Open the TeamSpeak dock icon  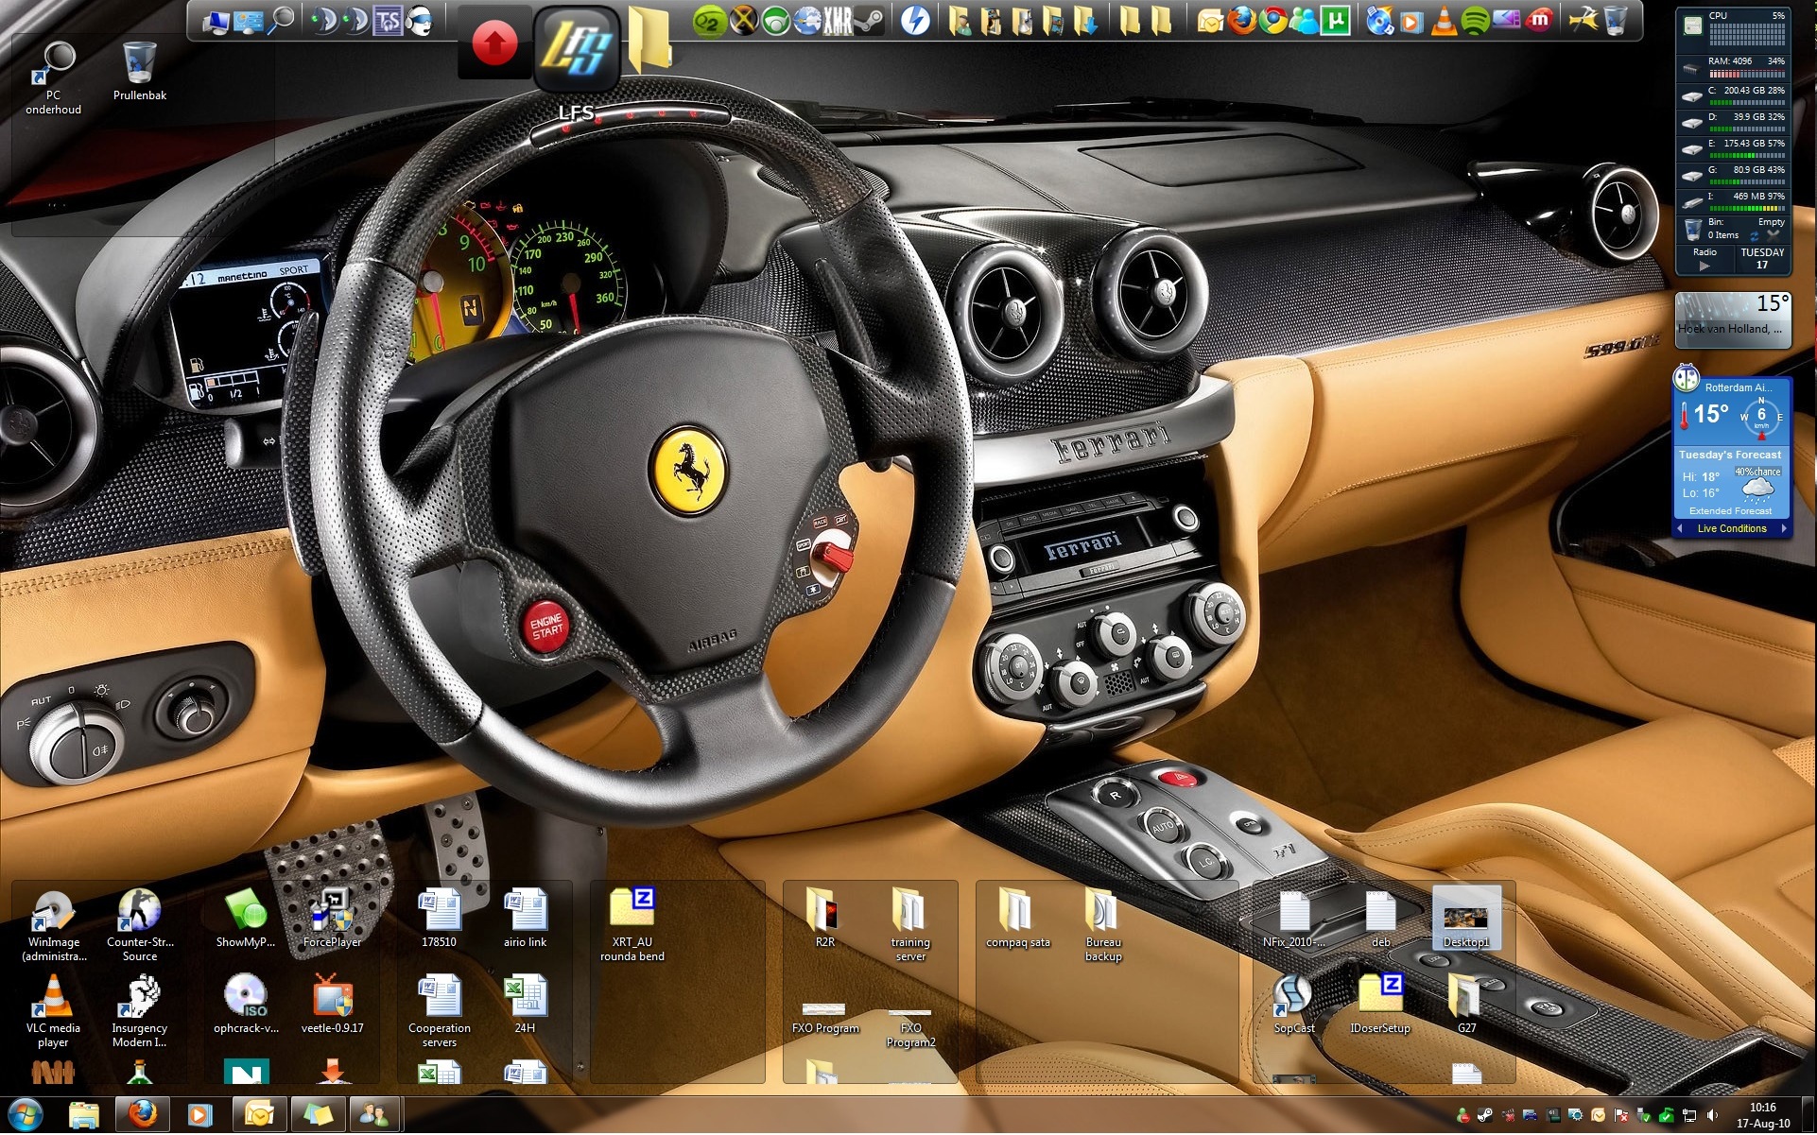click(388, 20)
